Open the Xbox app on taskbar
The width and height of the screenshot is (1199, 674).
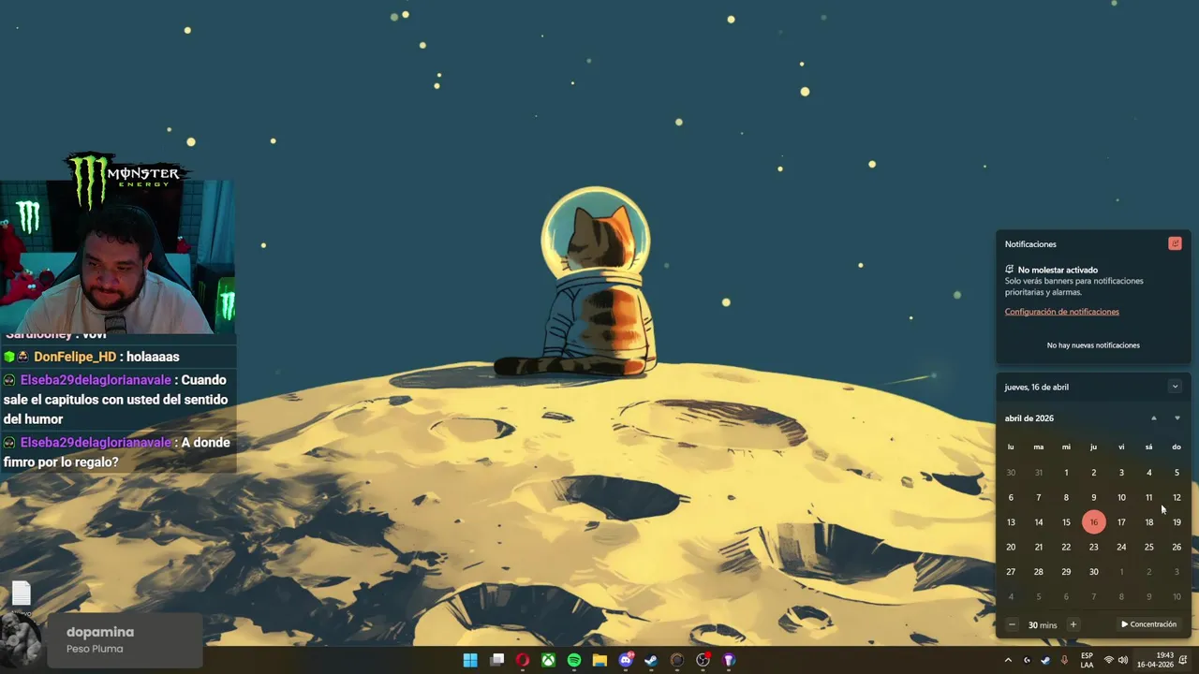tap(548, 660)
